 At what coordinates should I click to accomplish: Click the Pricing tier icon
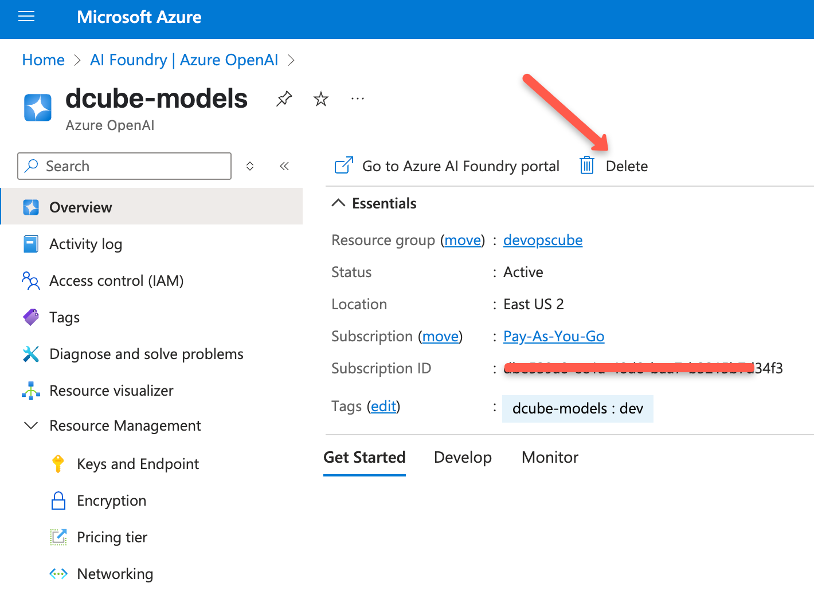58,537
